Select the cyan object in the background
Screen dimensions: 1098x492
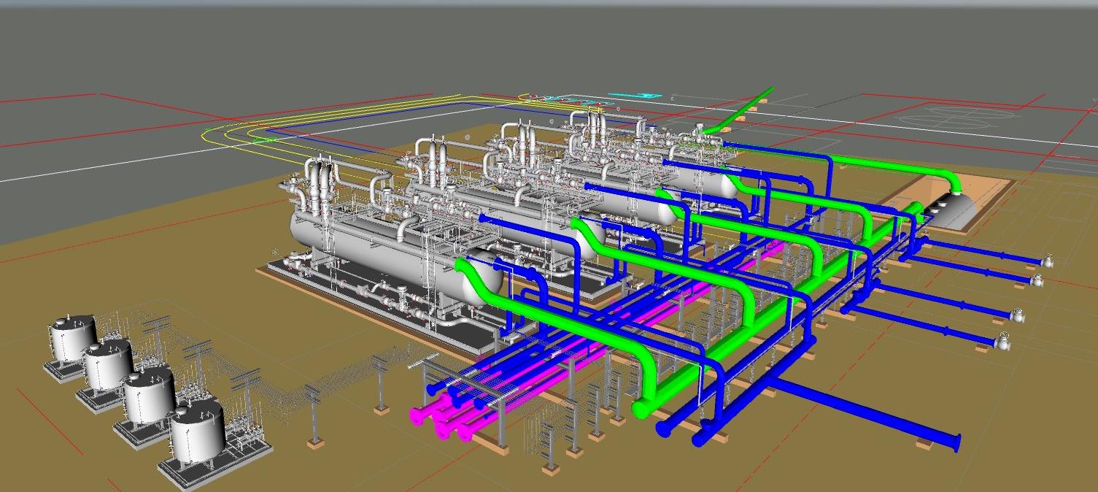pyautogui.click(x=643, y=96)
